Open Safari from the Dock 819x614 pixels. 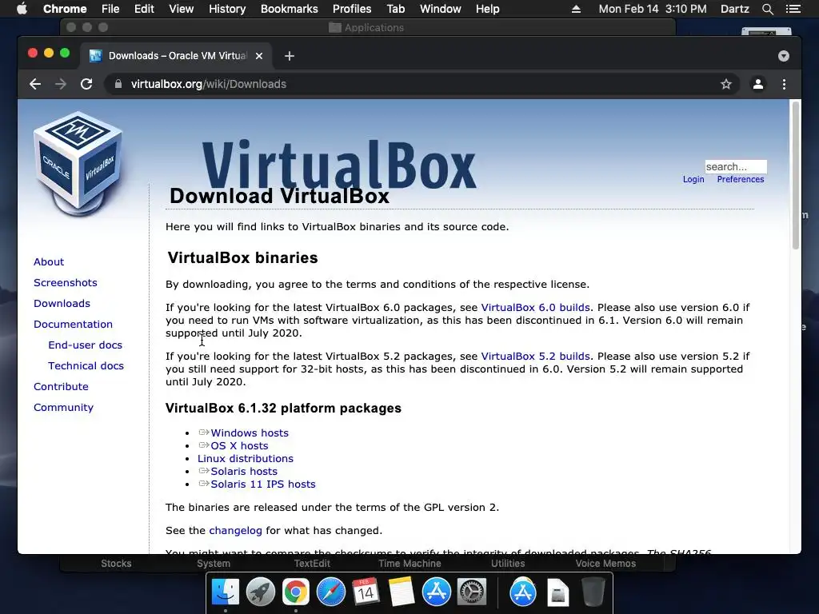tap(331, 592)
